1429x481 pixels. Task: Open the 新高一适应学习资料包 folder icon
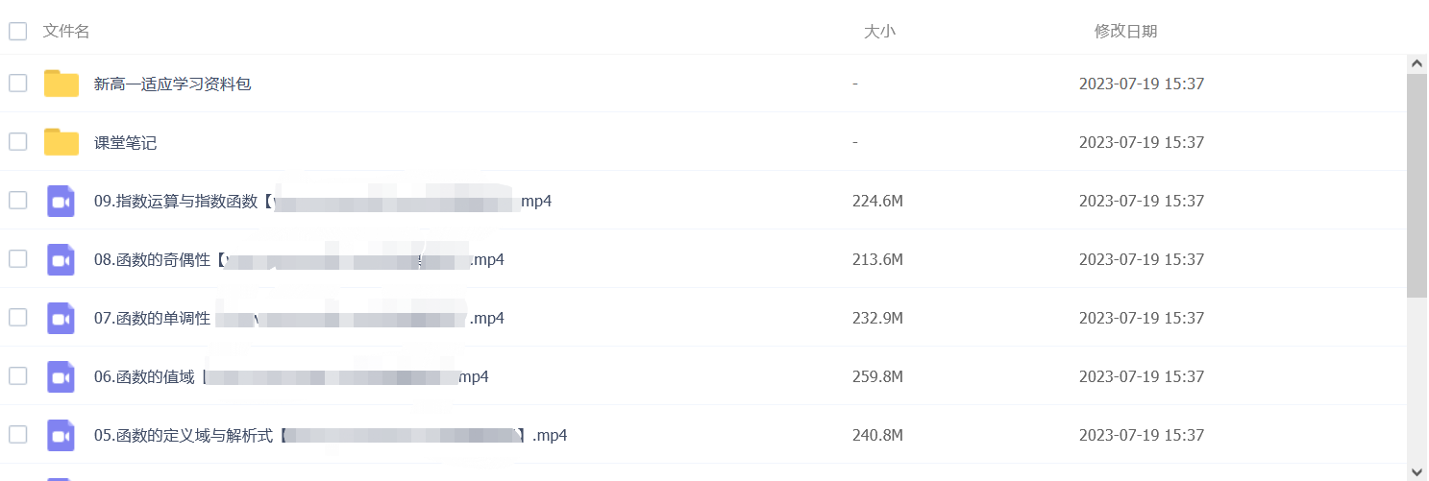coord(62,84)
